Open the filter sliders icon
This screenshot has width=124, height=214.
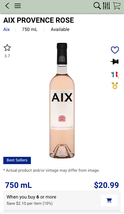pyautogui.click(x=106, y=6)
